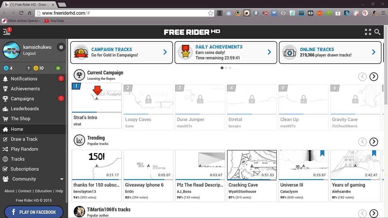The width and height of the screenshot is (388, 218).
Task: Click the Campaign Tracks medal icon
Action: pos(81,52)
